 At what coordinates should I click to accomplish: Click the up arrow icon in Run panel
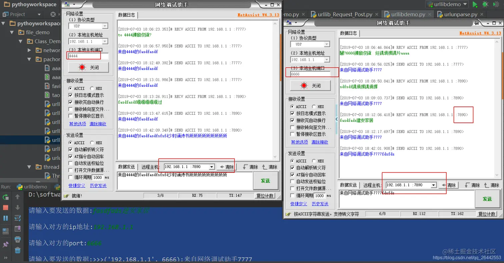18,197
